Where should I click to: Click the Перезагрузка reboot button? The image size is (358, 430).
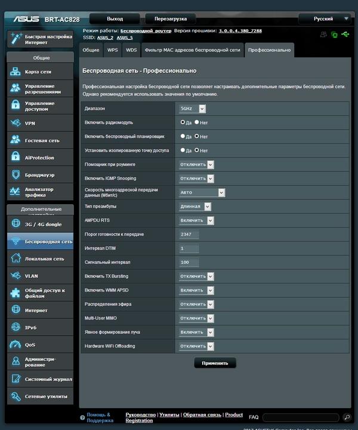pyautogui.click(x=171, y=19)
